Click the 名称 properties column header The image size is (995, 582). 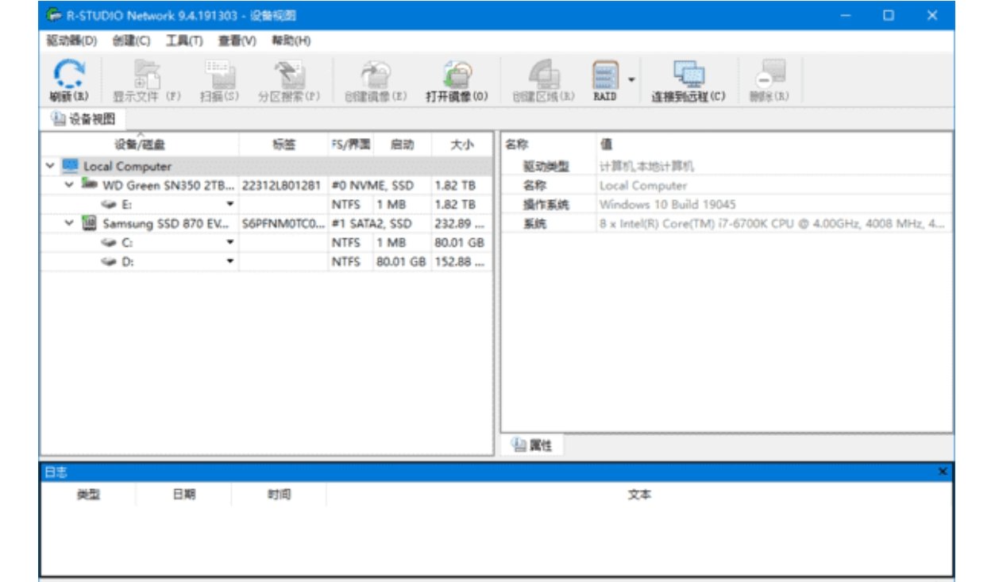point(517,145)
